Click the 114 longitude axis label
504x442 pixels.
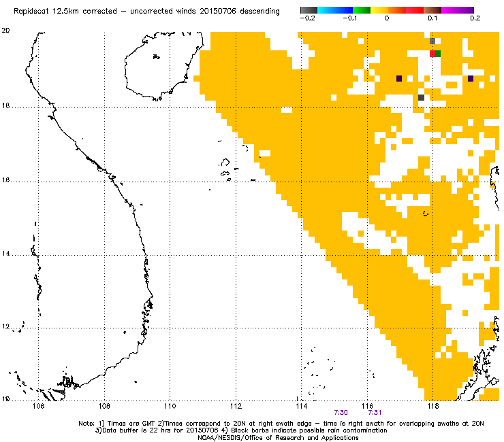[x=302, y=407]
